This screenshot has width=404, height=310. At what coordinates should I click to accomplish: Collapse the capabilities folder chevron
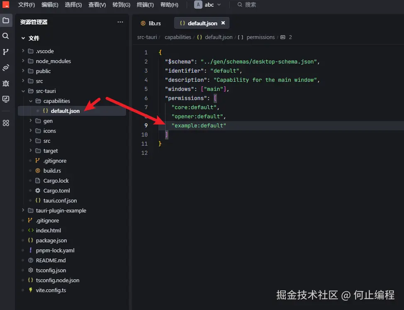click(x=31, y=101)
